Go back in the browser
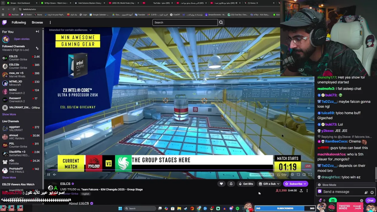Screen dimensions: 377x212 tap(3, 9)
